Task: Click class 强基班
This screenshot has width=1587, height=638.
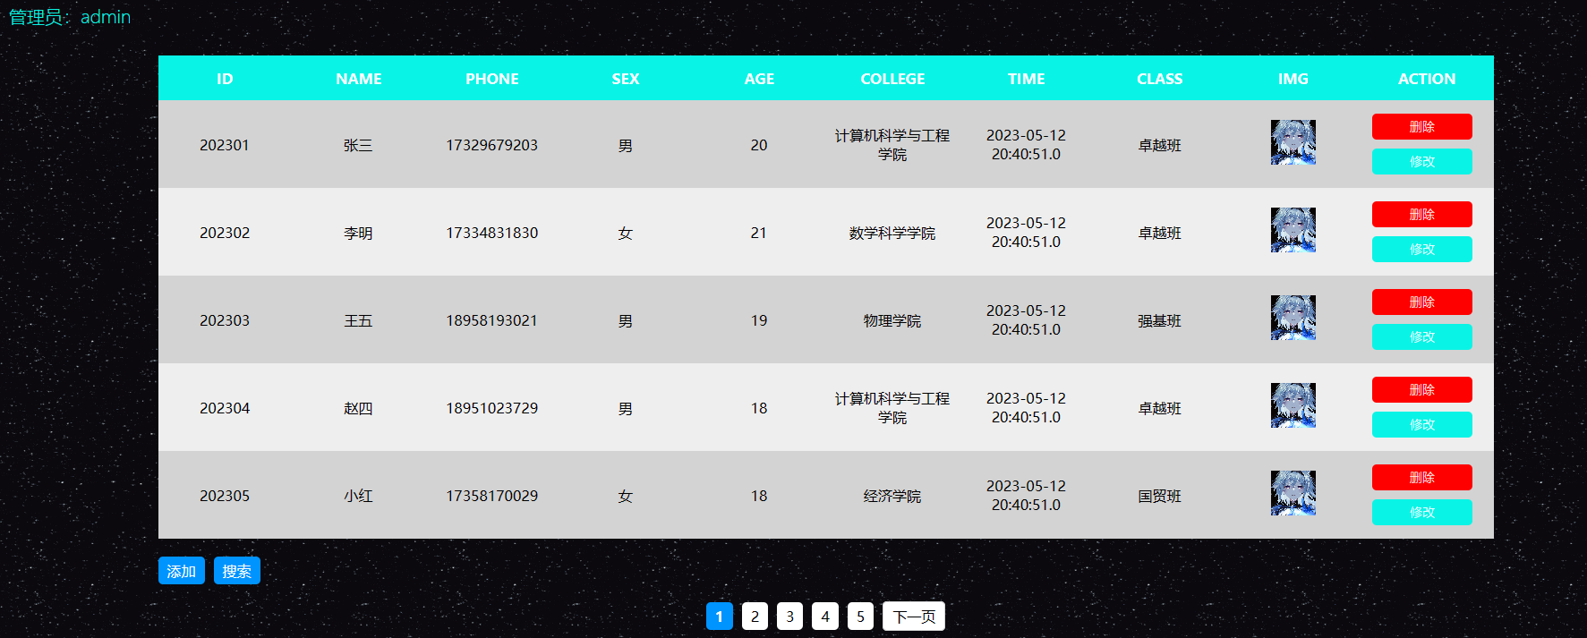Action: click(x=1160, y=320)
